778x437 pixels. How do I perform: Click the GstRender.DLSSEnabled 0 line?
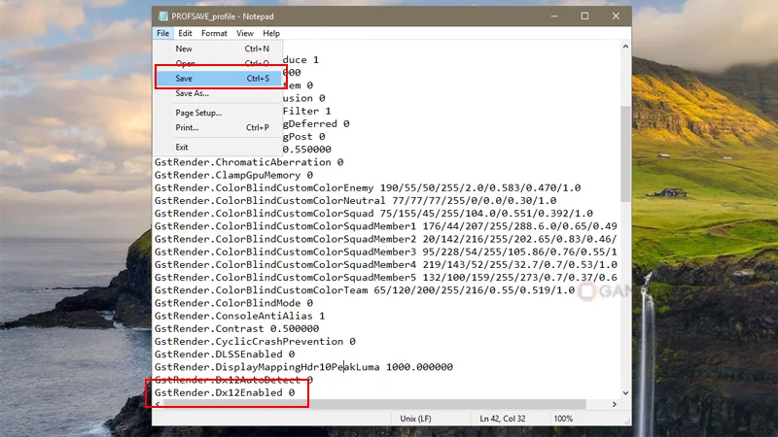click(x=225, y=354)
